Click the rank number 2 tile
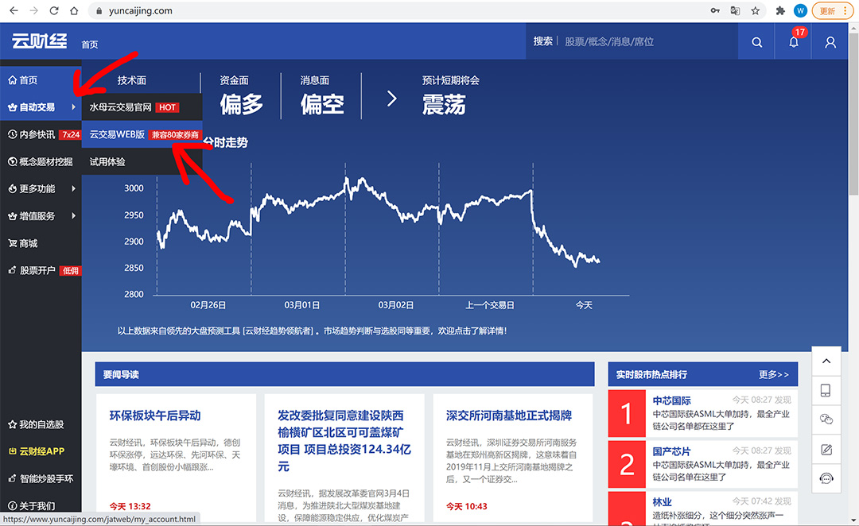 pos(627,464)
